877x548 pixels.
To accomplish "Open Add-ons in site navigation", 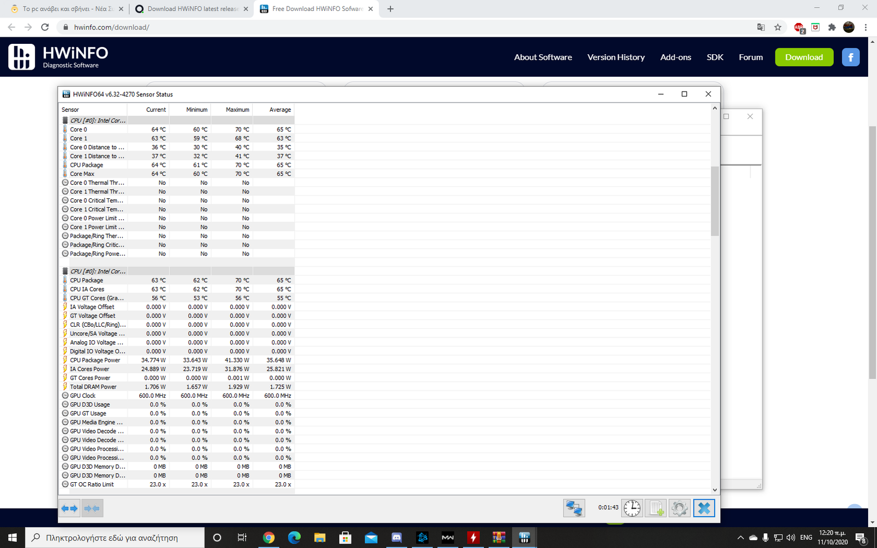I will coord(675,57).
